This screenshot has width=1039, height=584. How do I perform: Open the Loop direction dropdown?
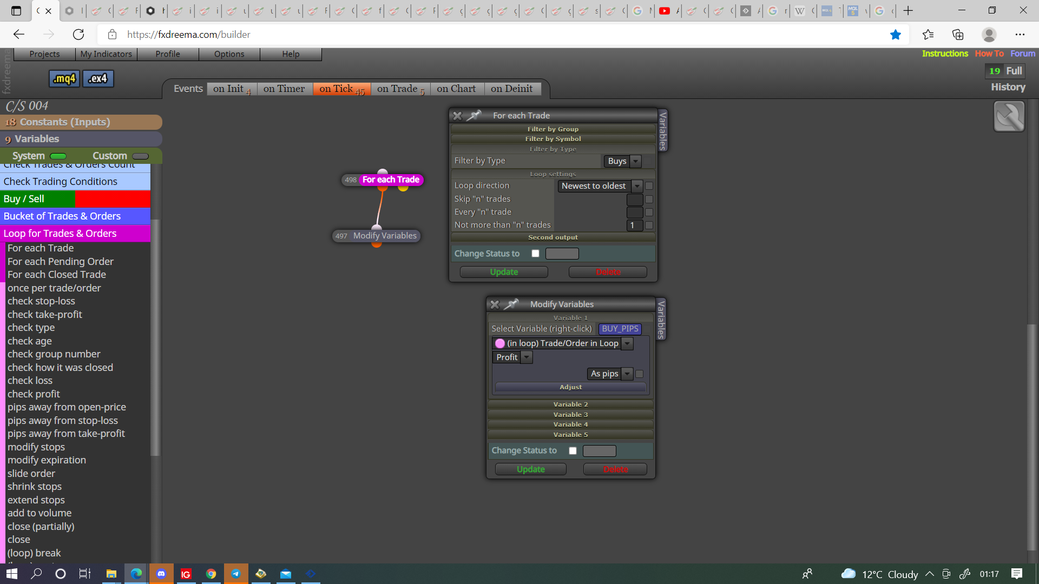coord(600,186)
